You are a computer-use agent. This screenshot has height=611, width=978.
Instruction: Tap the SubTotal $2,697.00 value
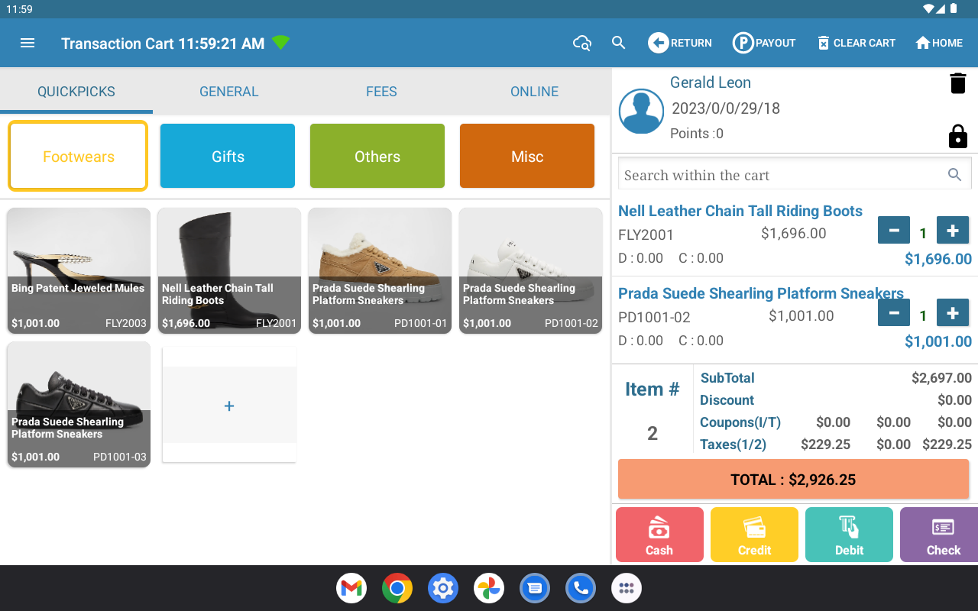pos(941,378)
